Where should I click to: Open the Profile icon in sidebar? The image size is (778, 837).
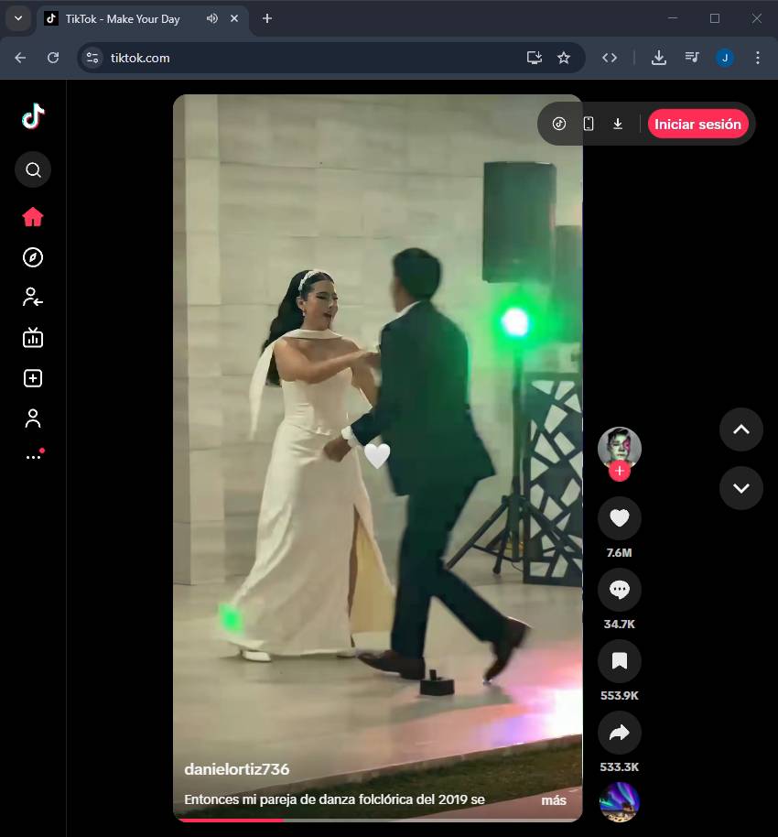(33, 418)
